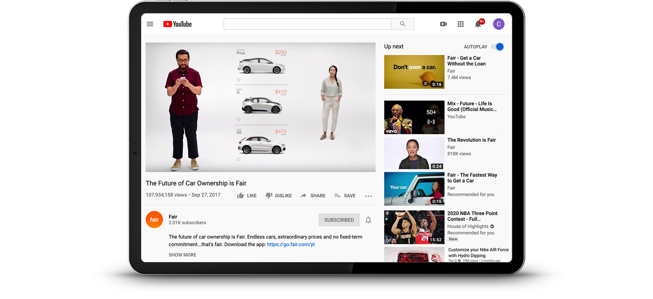This screenshot has width=653, height=299.
Task: Click the 'Up next' heading
Action: 394,47
